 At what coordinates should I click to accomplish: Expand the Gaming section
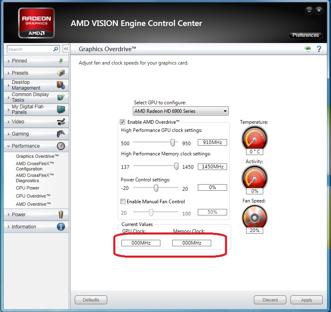point(36,134)
